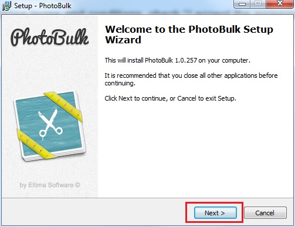Click the lower yellow measuring tape on the app icon
The image size is (295, 227).
pos(36,145)
